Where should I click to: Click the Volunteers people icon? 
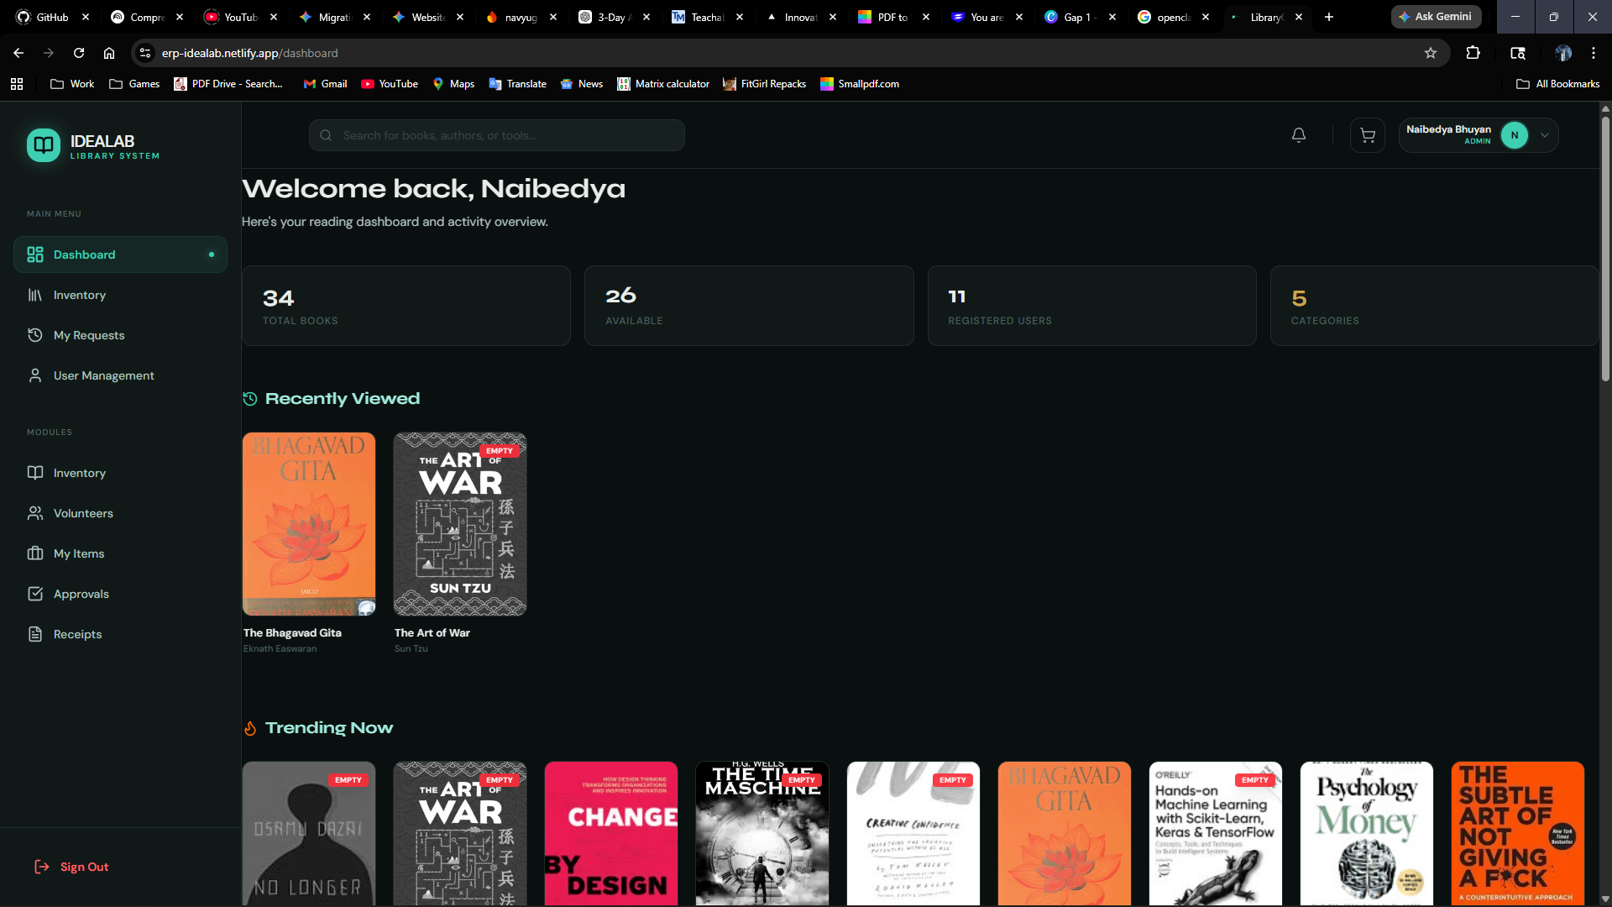point(35,513)
